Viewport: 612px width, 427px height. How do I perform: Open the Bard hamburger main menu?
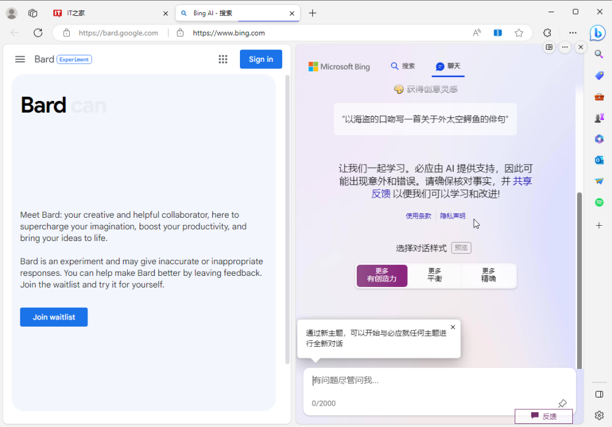click(20, 59)
